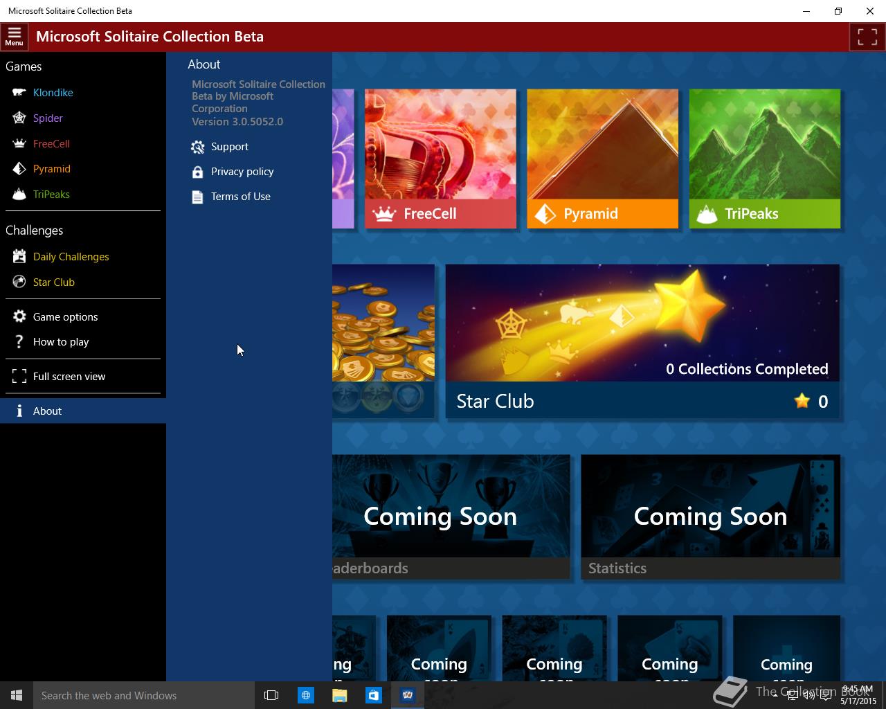
Task: Click the volume icon in the system tray
Action: 808,695
